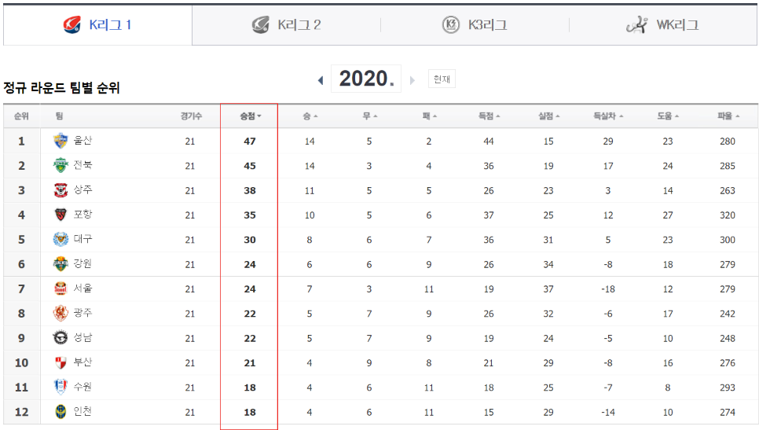Select 울산's 47 points cell
Image resolution: width=759 pixels, height=430 pixels.
point(250,141)
